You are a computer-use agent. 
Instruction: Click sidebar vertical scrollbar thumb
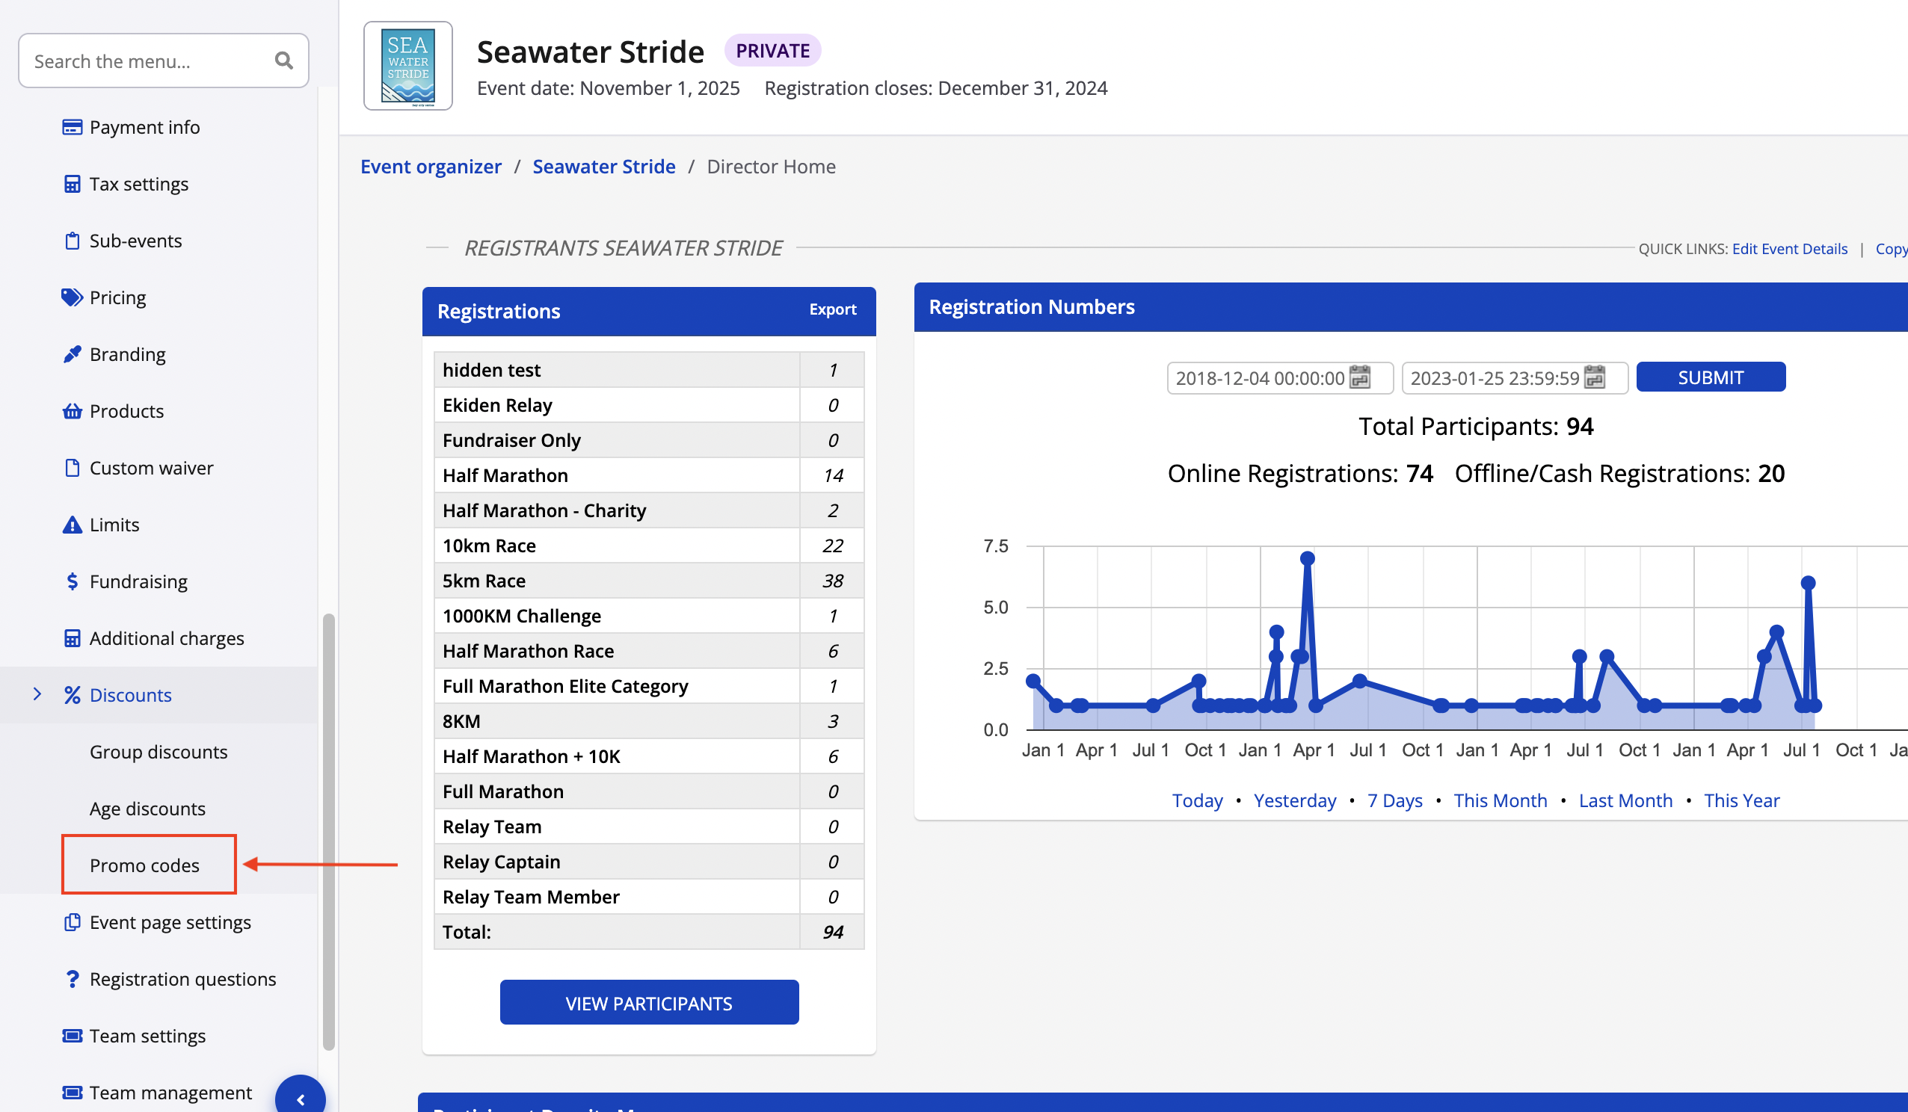329,831
